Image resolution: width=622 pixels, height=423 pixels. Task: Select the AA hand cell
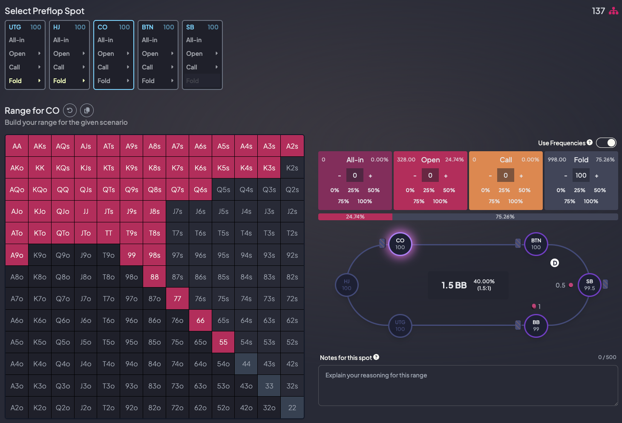(x=17, y=146)
